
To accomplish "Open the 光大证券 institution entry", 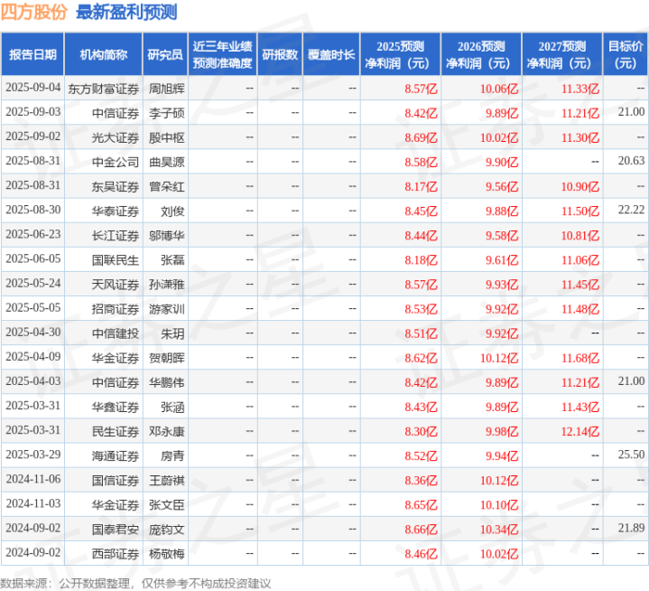I will (116, 137).
